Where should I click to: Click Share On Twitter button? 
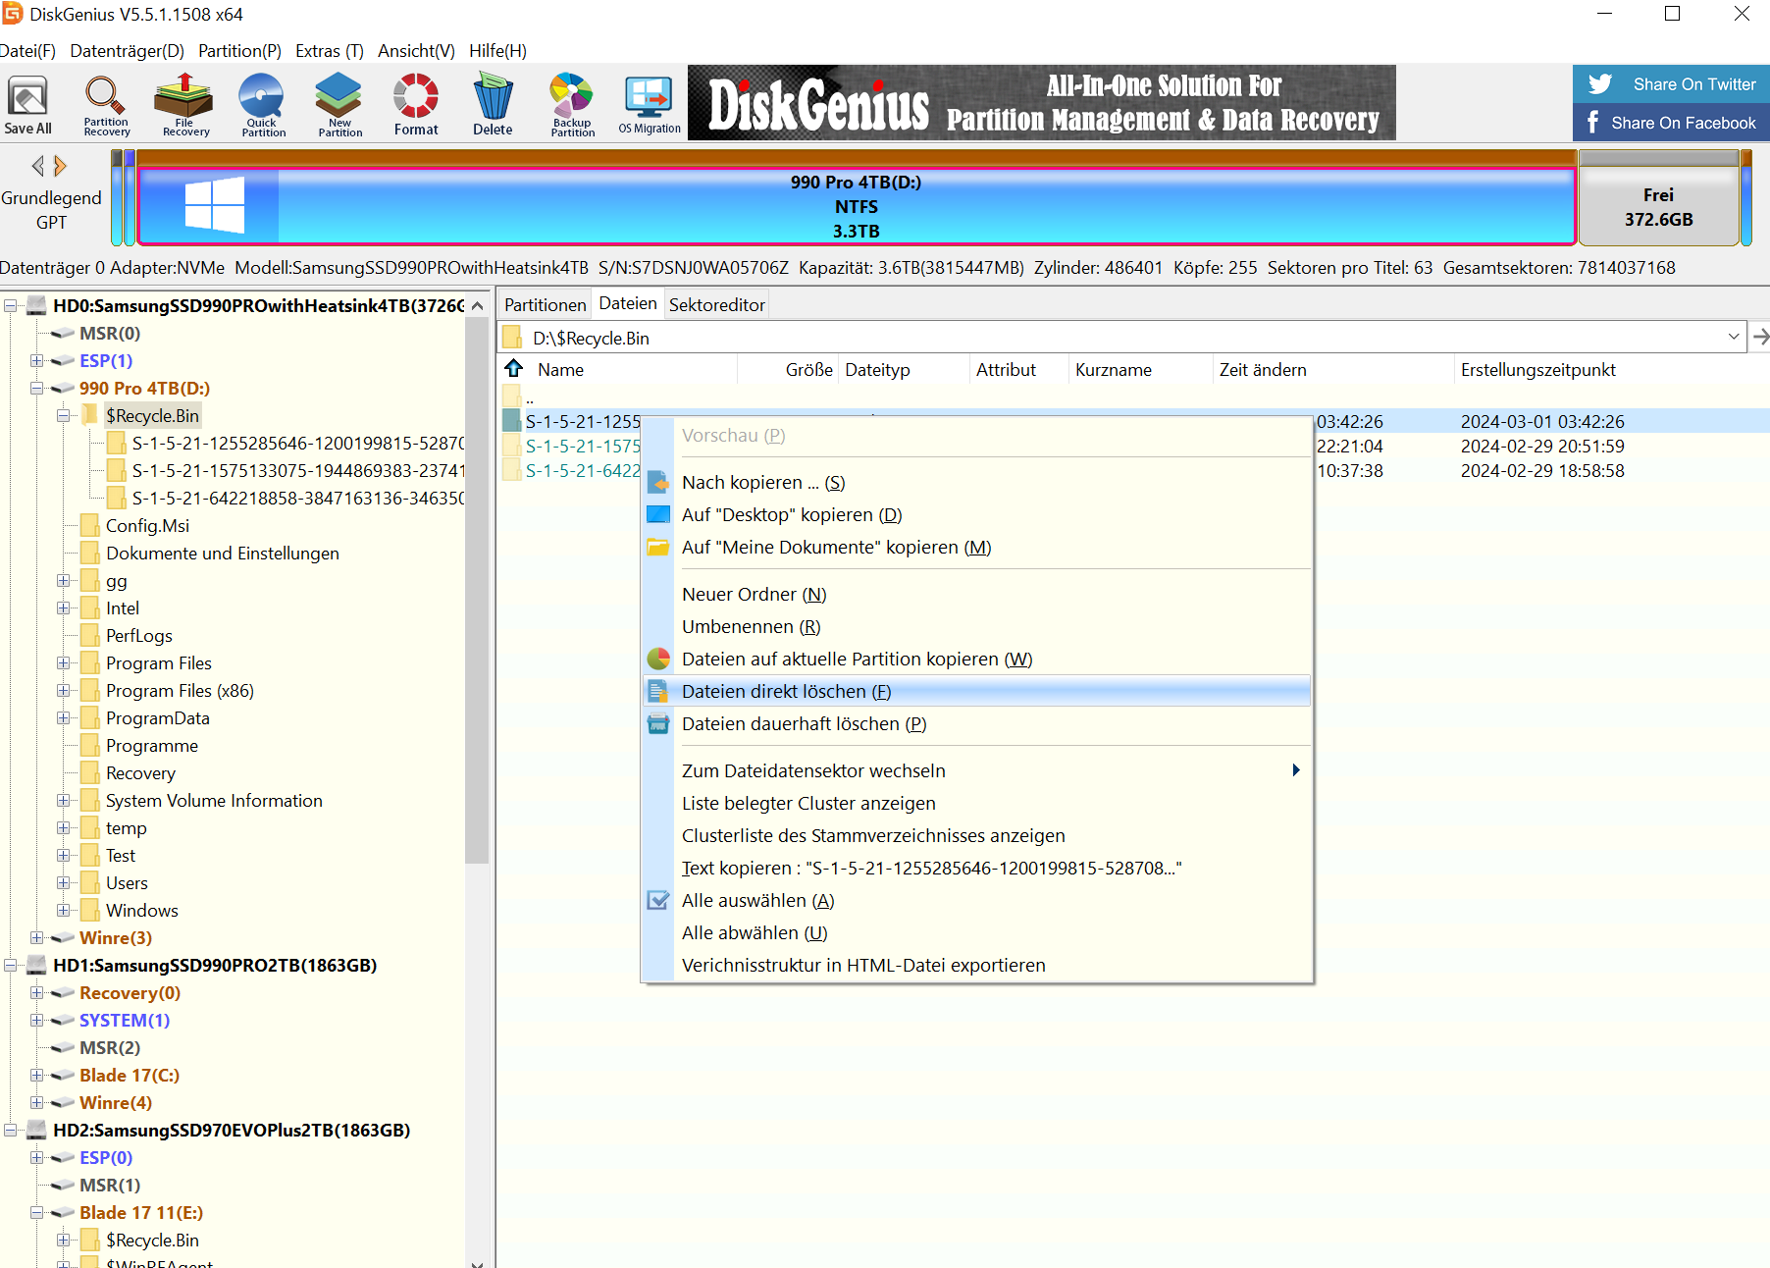(1671, 84)
